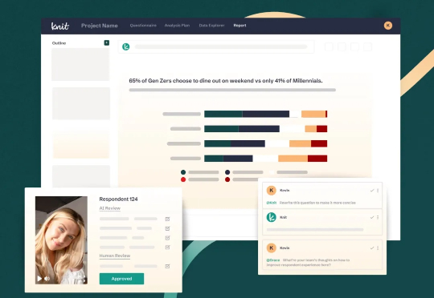Screen dimensions: 434x298
Task: Toggle the first AI Review checkbox
Action: click(167, 219)
